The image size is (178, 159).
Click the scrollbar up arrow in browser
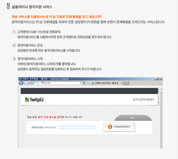tap(161, 89)
